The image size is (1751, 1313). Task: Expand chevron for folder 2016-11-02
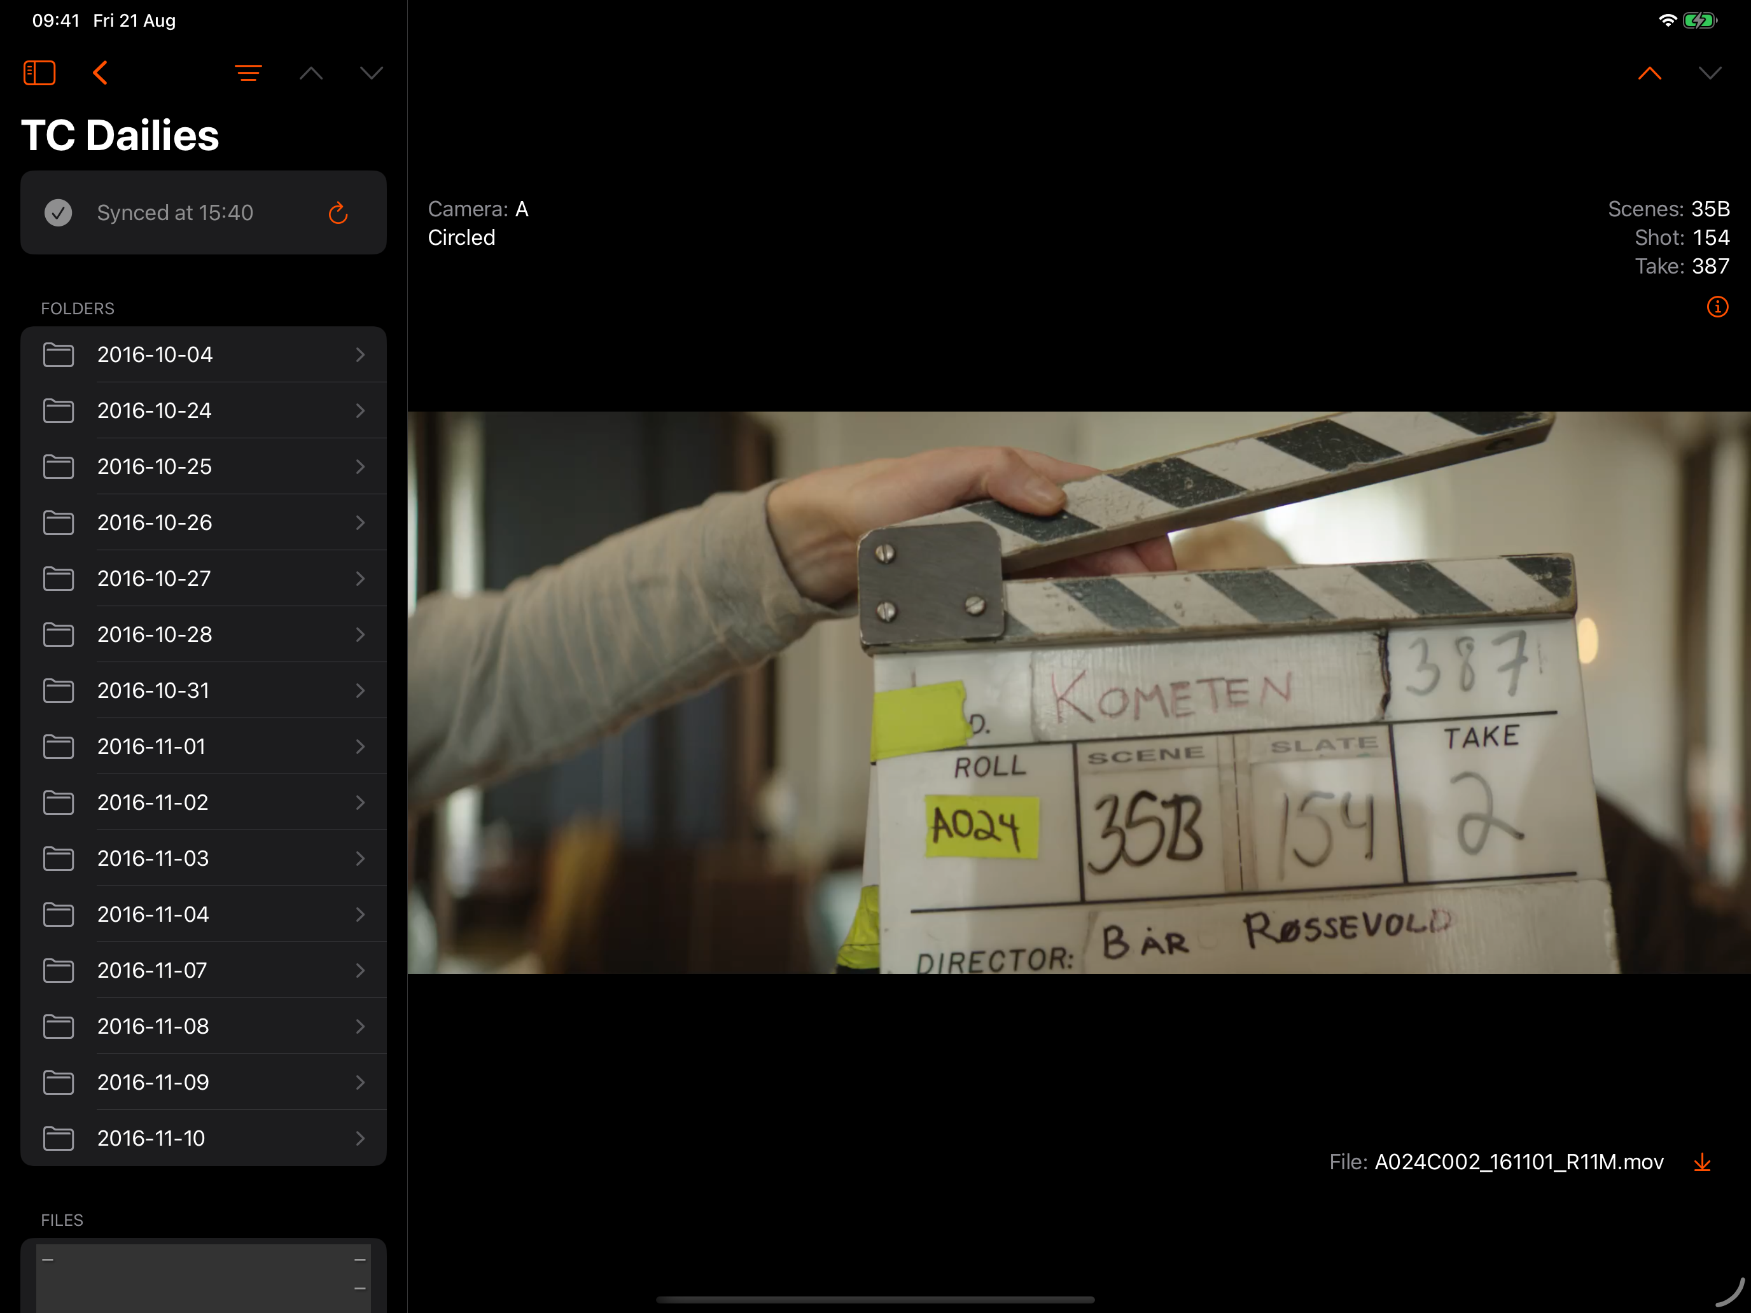pyautogui.click(x=360, y=803)
